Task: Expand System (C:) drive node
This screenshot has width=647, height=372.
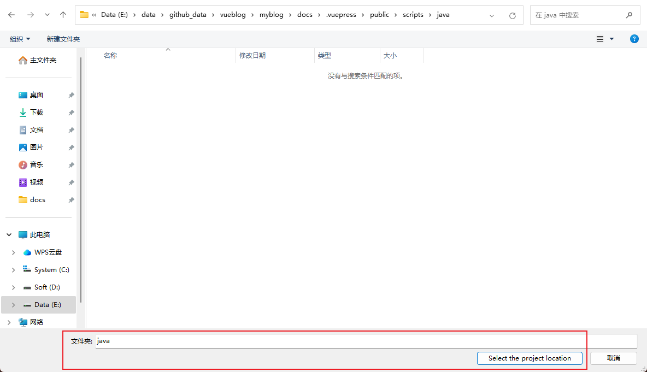Action: [x=13, y=270]
